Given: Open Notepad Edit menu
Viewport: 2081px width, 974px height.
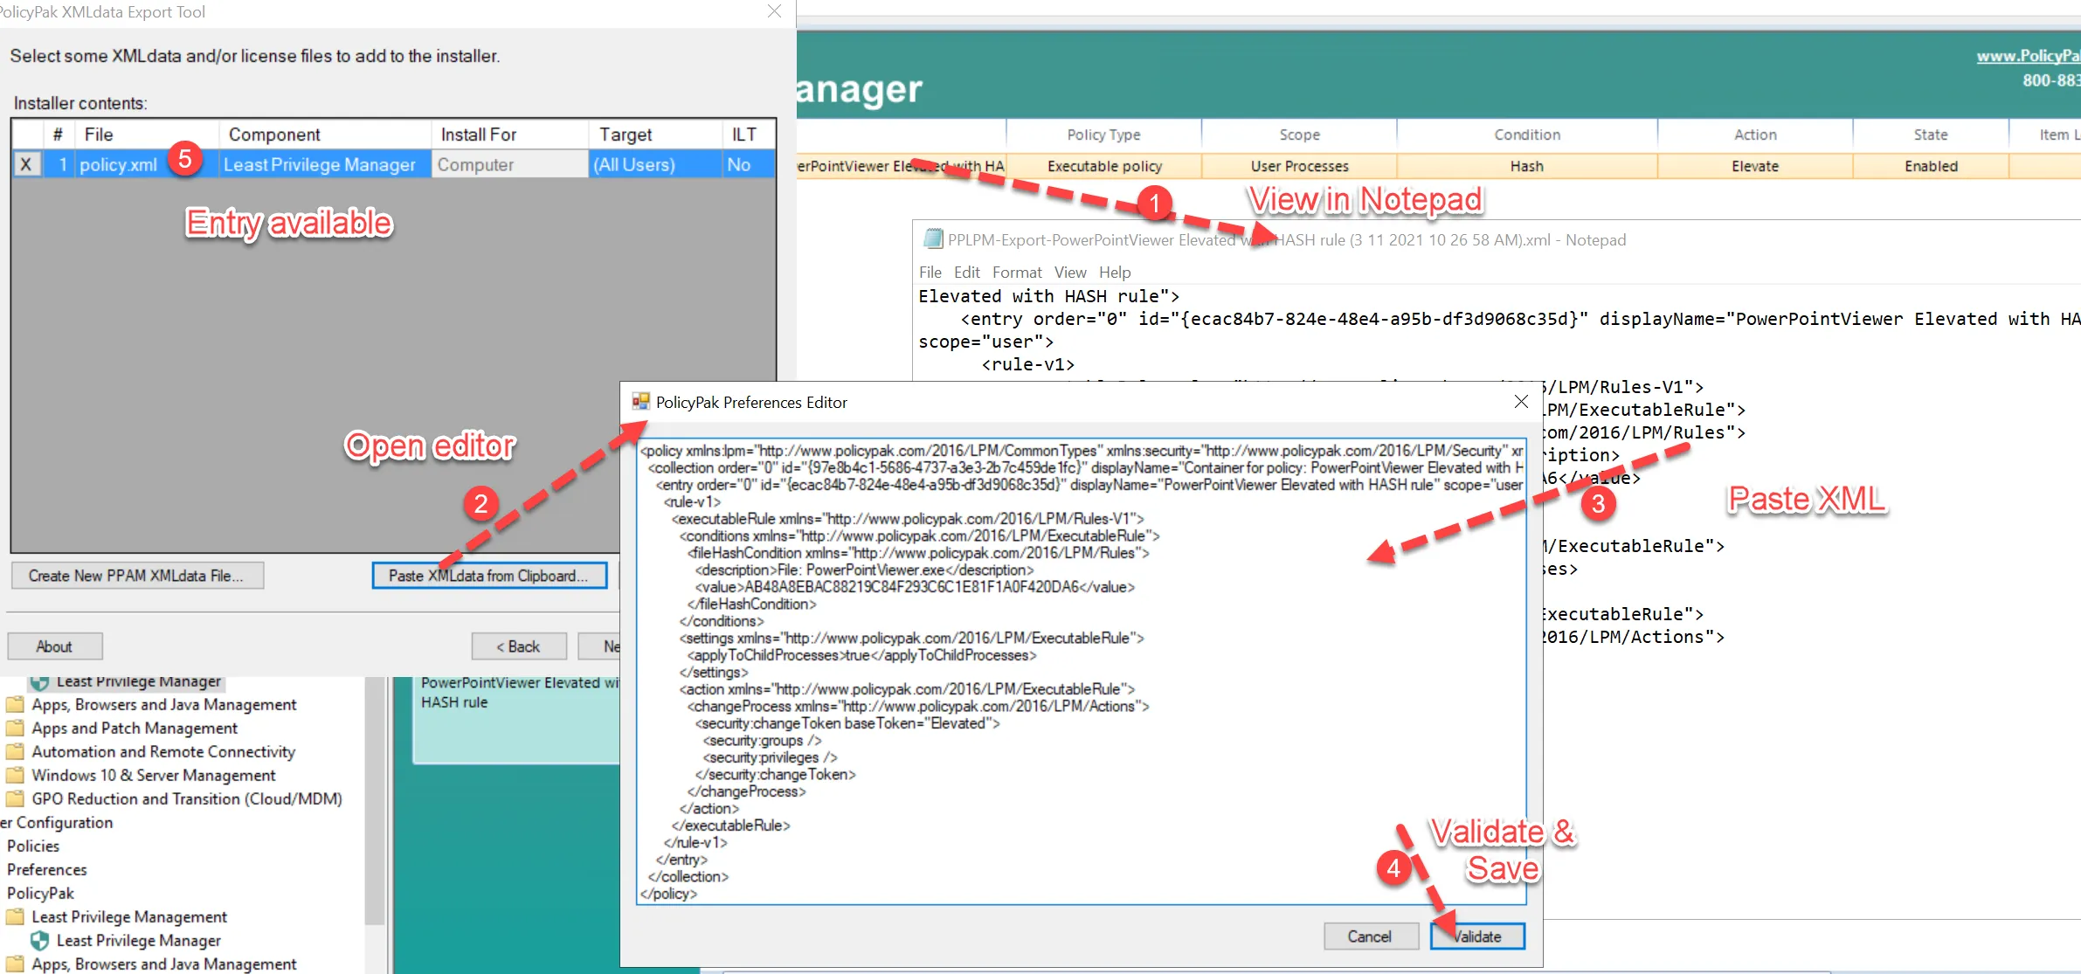Looking at the screenshot, I should coord(966,272).
